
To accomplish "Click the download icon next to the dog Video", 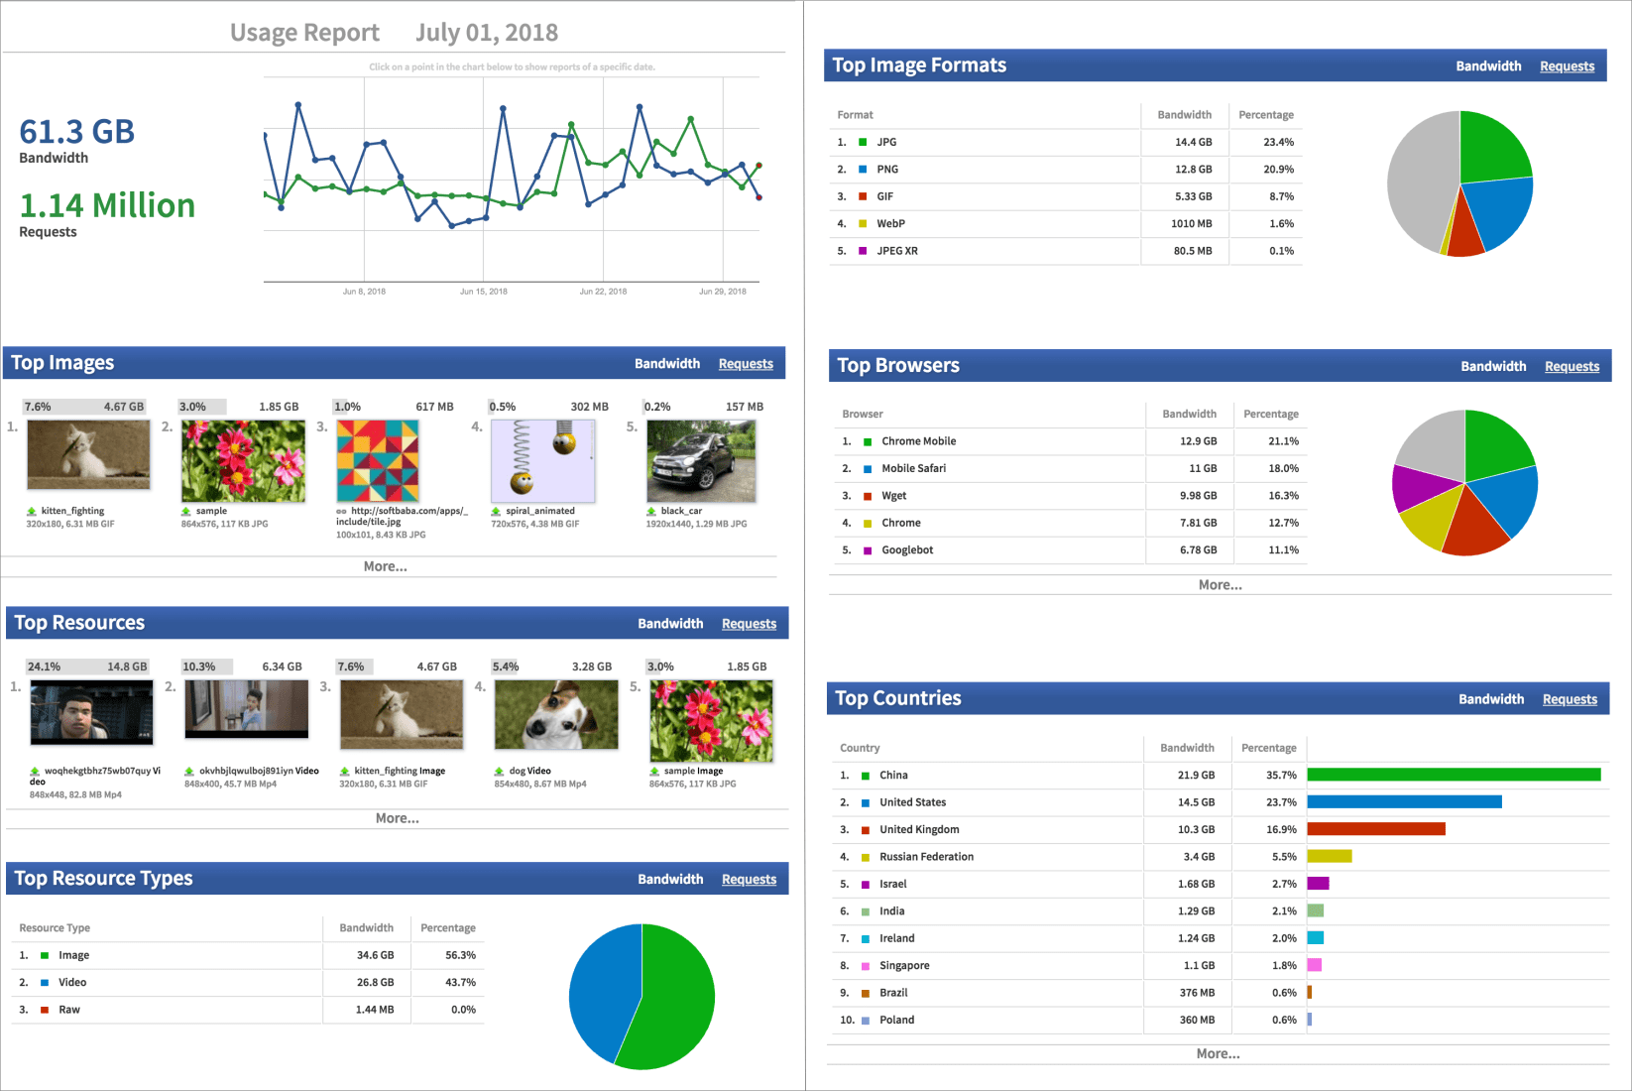I will click(499, 771).
